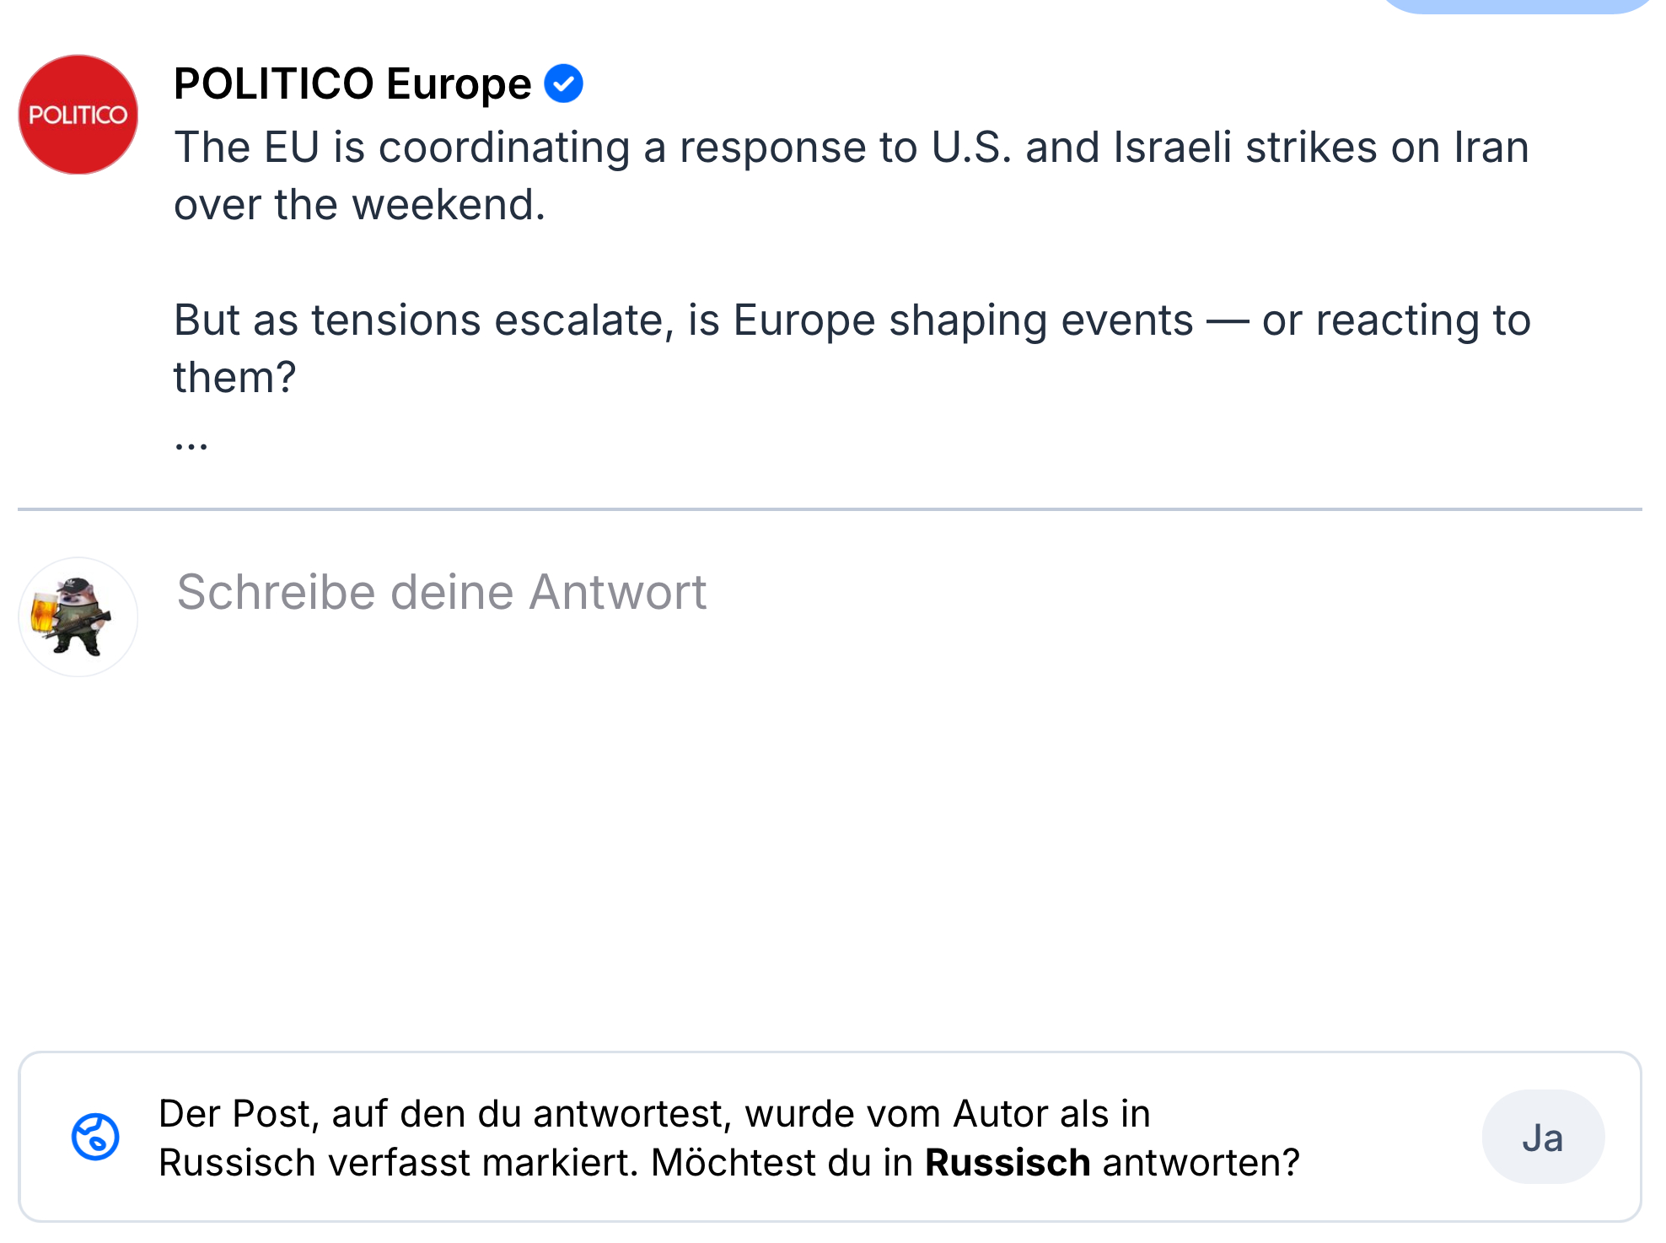Image resolution: width=1666 pixels, height=1243 pixels.
Task: Click the divider line under the quoted post
Action: [x=830, y=509]
